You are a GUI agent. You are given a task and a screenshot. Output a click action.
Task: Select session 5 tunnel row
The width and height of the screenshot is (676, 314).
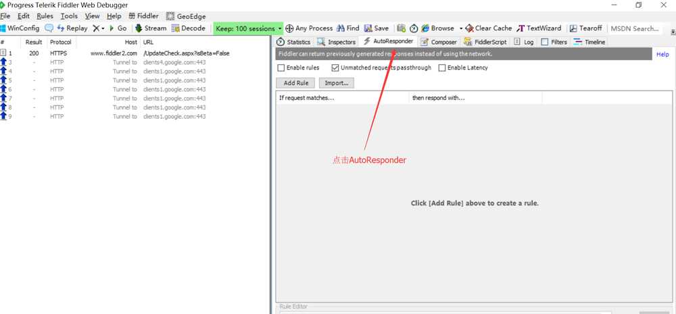(x=134, y=80)
